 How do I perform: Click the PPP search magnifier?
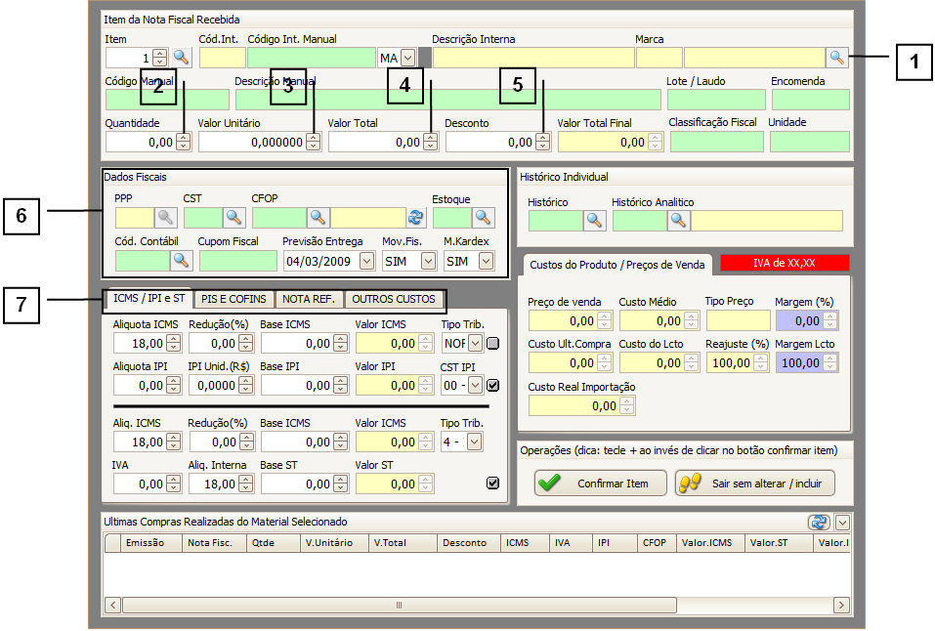(x=166, y=218)
